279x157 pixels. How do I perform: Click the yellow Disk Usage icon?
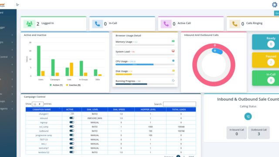click(174, 71)
